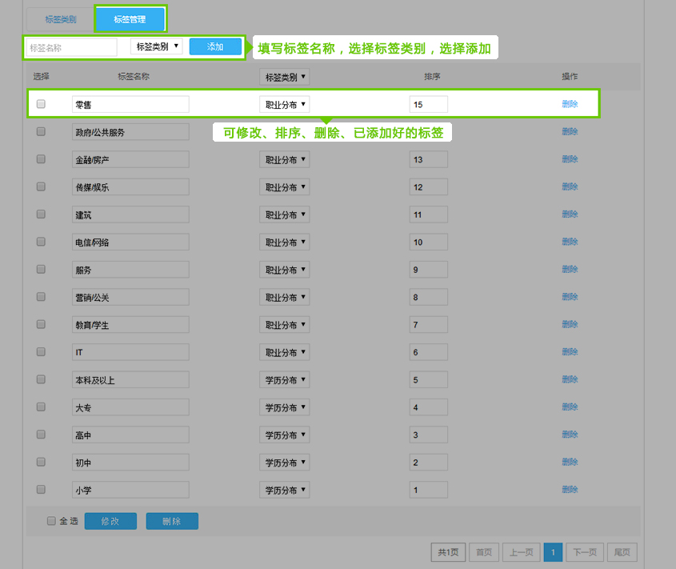Click the 零售 tag name field
The width and height of the screenshot is (676, 569).
130,104
